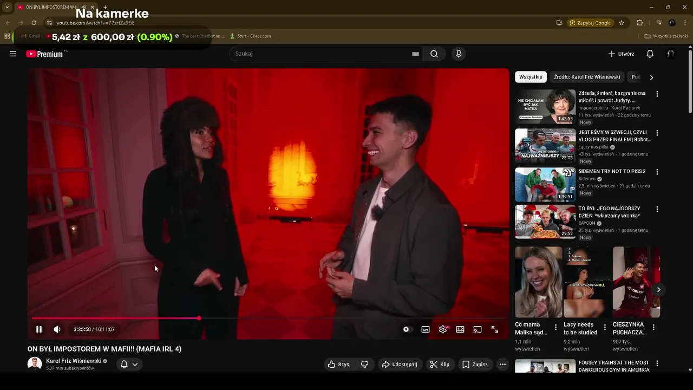Open install or cast page icon in omnibox
The width and height of the screenshot is (693, 390).
pos(559,23)
